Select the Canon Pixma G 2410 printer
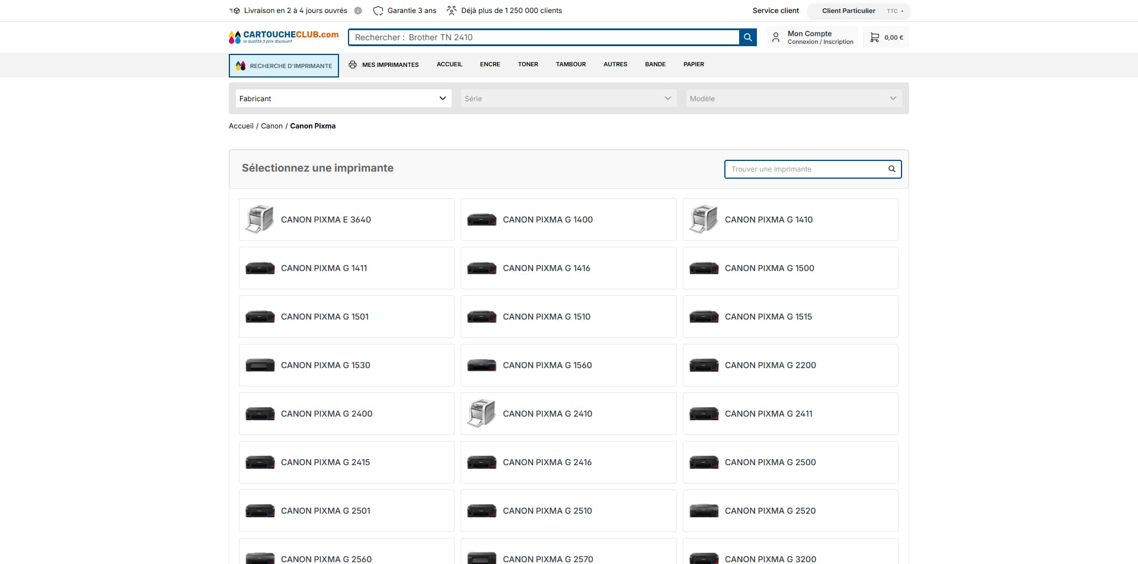The image size is (1138, 564). point(568,414)
